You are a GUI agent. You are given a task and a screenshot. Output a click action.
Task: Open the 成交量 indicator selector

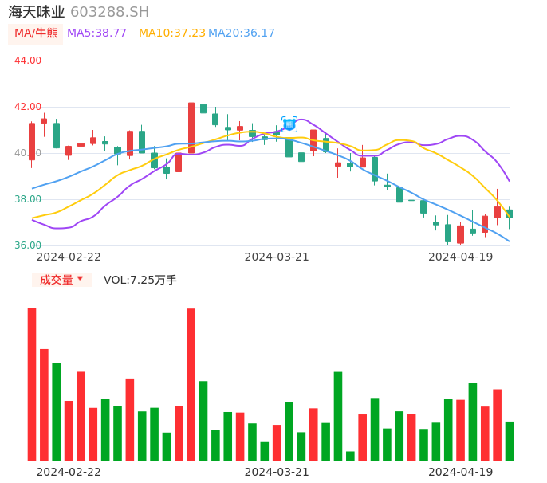56,280
